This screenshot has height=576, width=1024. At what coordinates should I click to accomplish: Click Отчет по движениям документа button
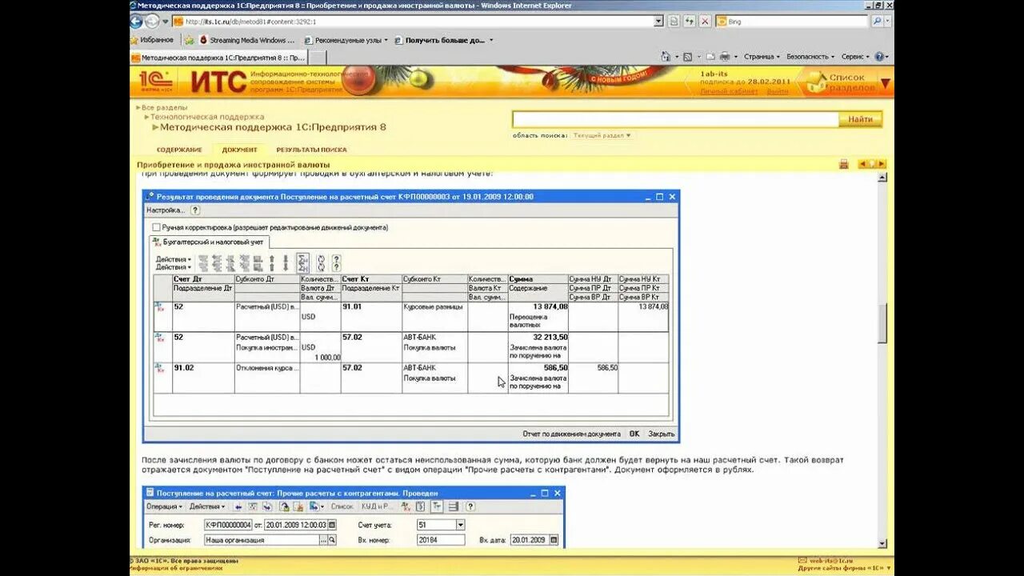[x=571, y=434]
